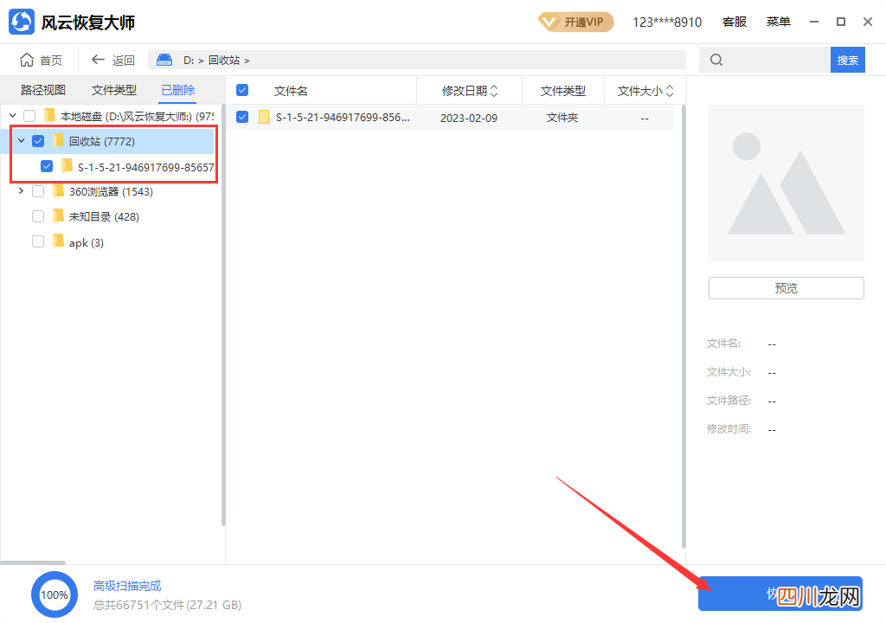Click the 风云恢复大师 app logo

tap(22, 22)
